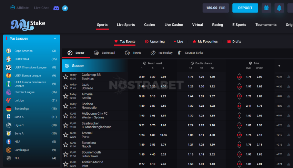Open the Casino section

150,25
